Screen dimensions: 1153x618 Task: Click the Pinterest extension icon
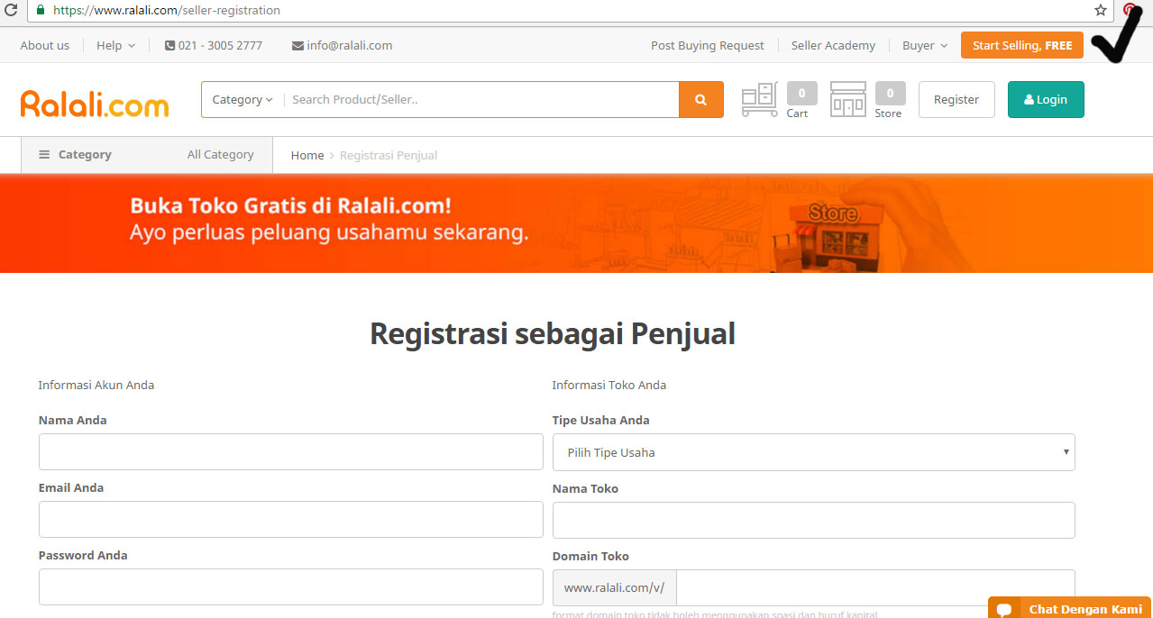(x=1130, y=10)
